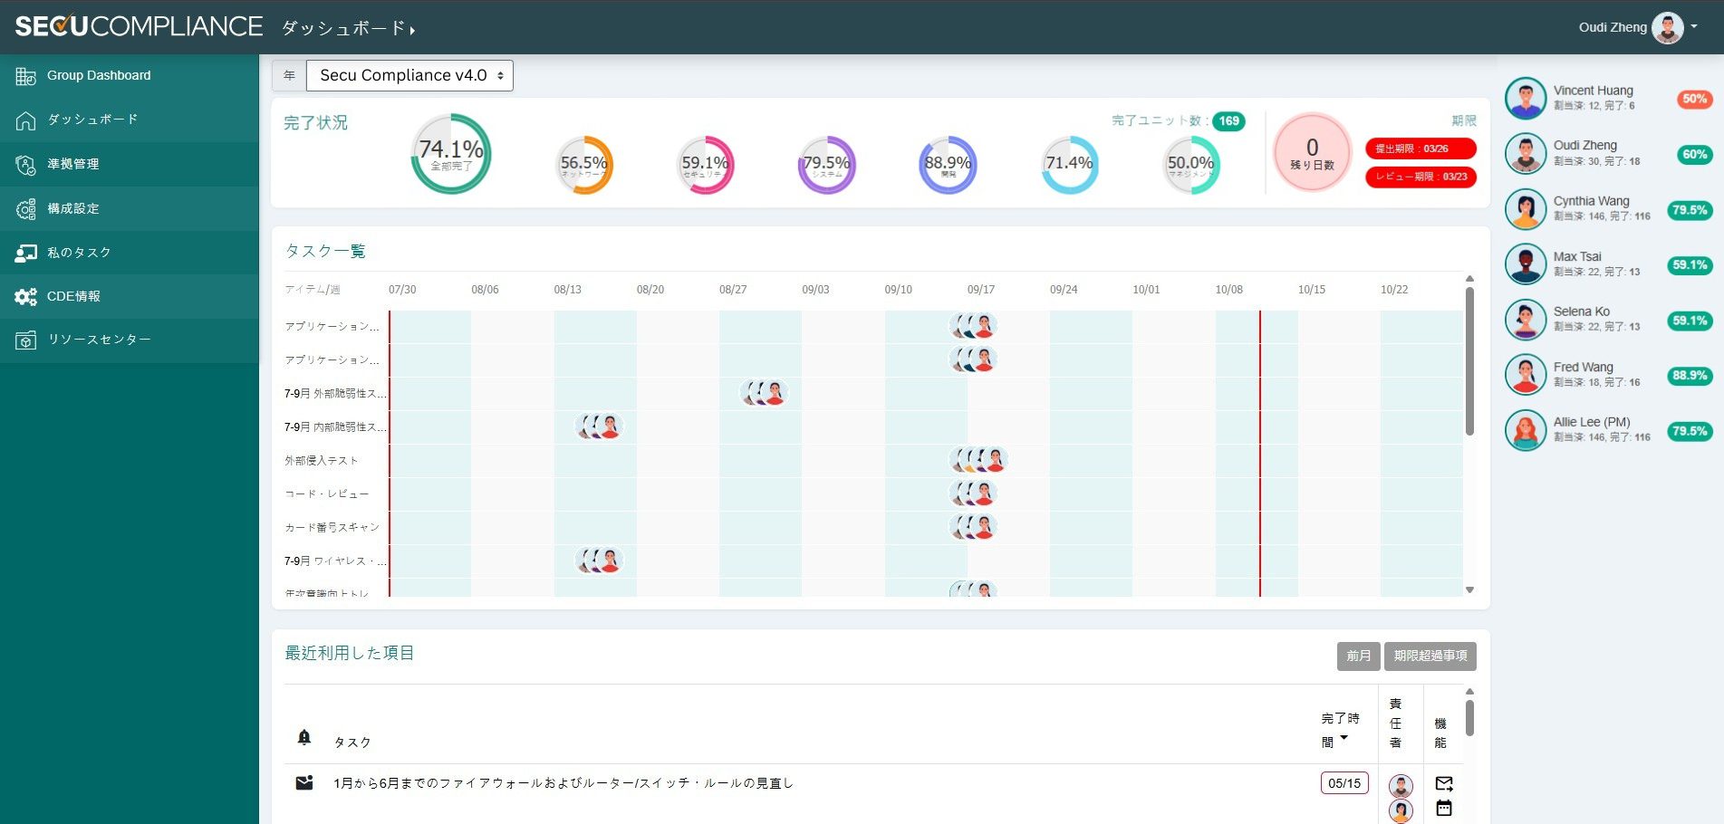Open Cynthia Wang team member avatar
The height and width of the screenshot is (824, 1724).
point(1526,209)
